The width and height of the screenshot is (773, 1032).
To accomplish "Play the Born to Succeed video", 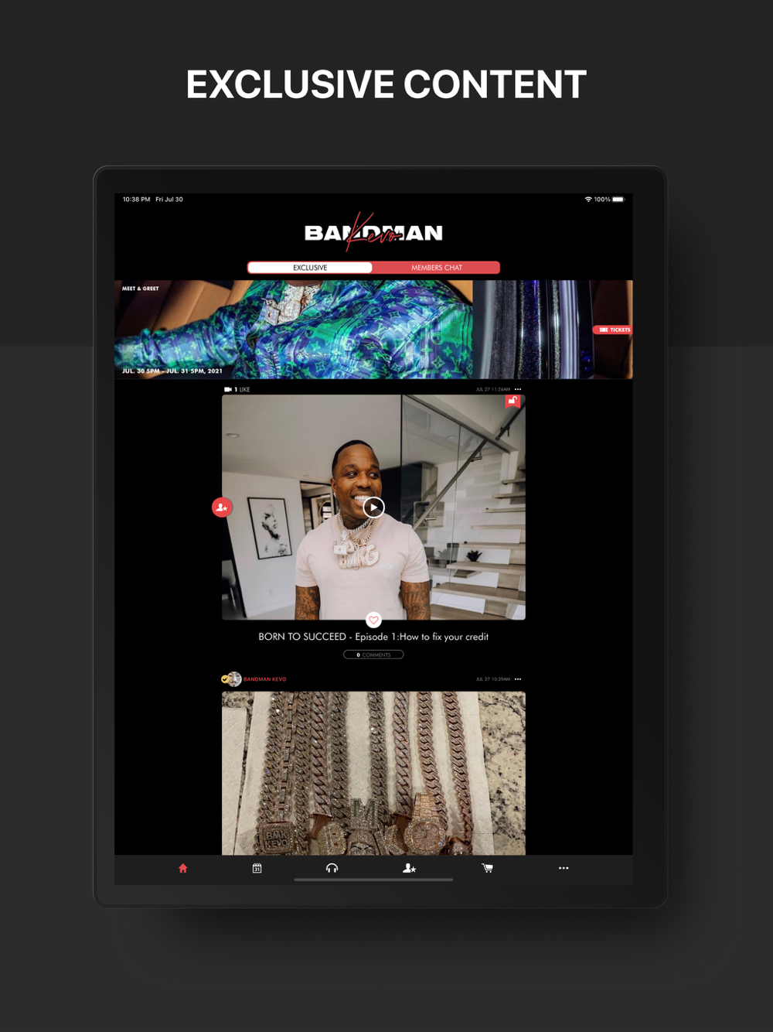I will click(x=374, y=507).
